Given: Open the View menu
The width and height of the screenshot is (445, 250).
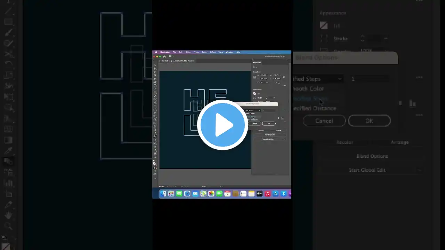Looking at the screenshot, I should [220, 52].
